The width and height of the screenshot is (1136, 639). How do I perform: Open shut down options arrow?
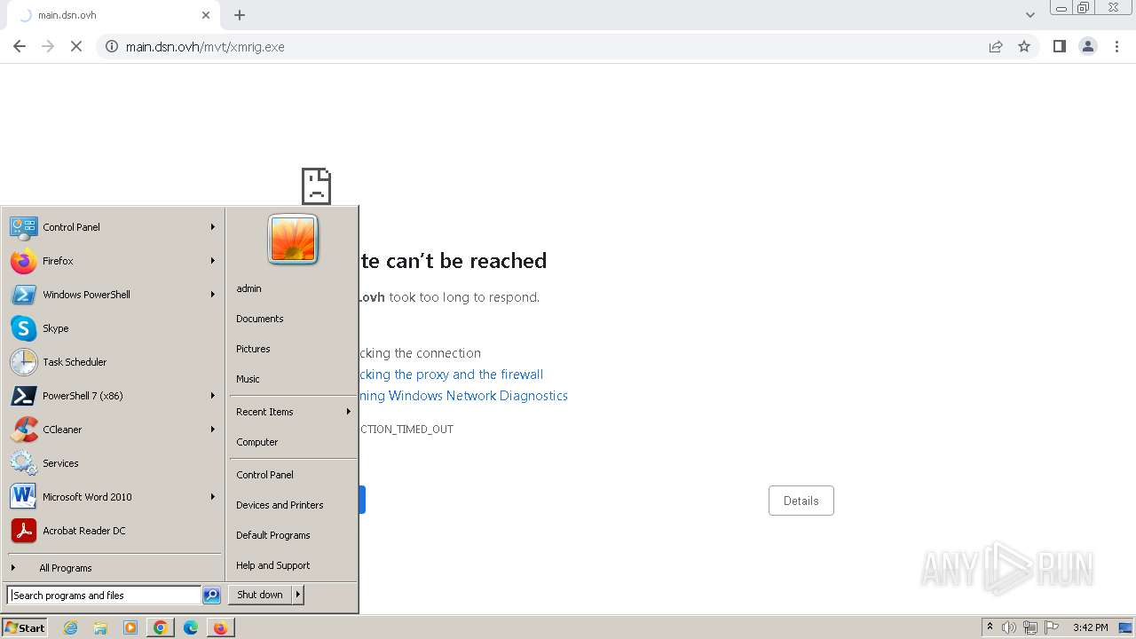click(297, 595)
